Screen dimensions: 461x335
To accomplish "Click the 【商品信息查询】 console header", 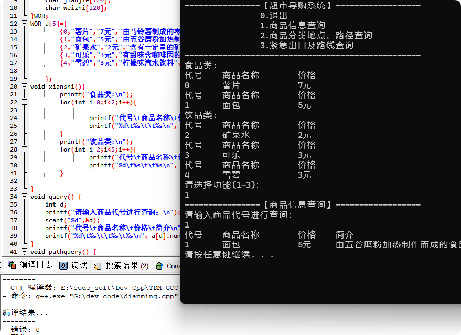I will [x=297, y=204].
